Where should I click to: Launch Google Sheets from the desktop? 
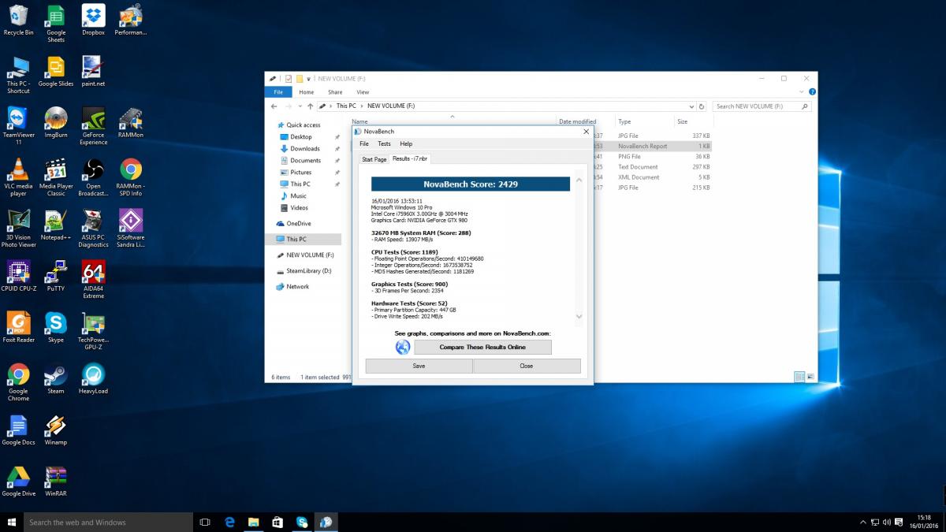(56, 24)
